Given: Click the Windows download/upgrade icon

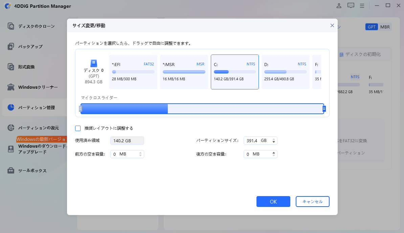Looking at the screenshot, I should (11, 149).
